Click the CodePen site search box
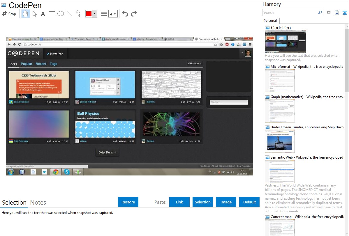349x236 pixels. tap(229, 102)
